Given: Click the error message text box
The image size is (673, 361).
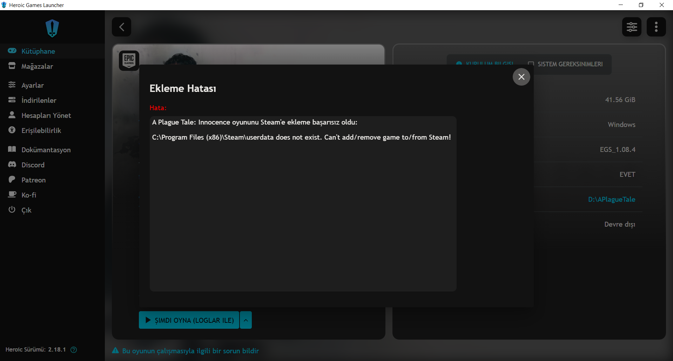Looking at the screenshot, I should [303, 204].
